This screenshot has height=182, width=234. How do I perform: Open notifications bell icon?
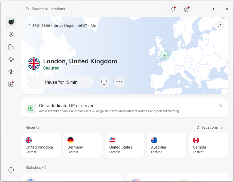coord(173,9)
